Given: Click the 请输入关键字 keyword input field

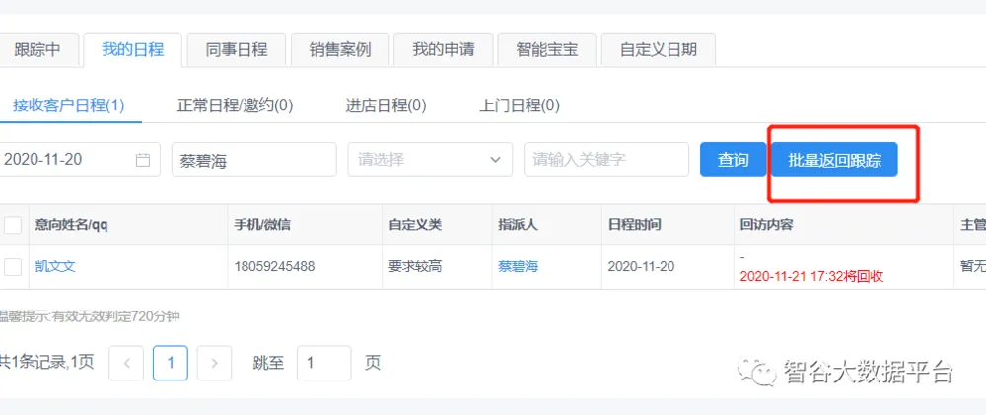Looking at the screenshot, I should (605, 160).
